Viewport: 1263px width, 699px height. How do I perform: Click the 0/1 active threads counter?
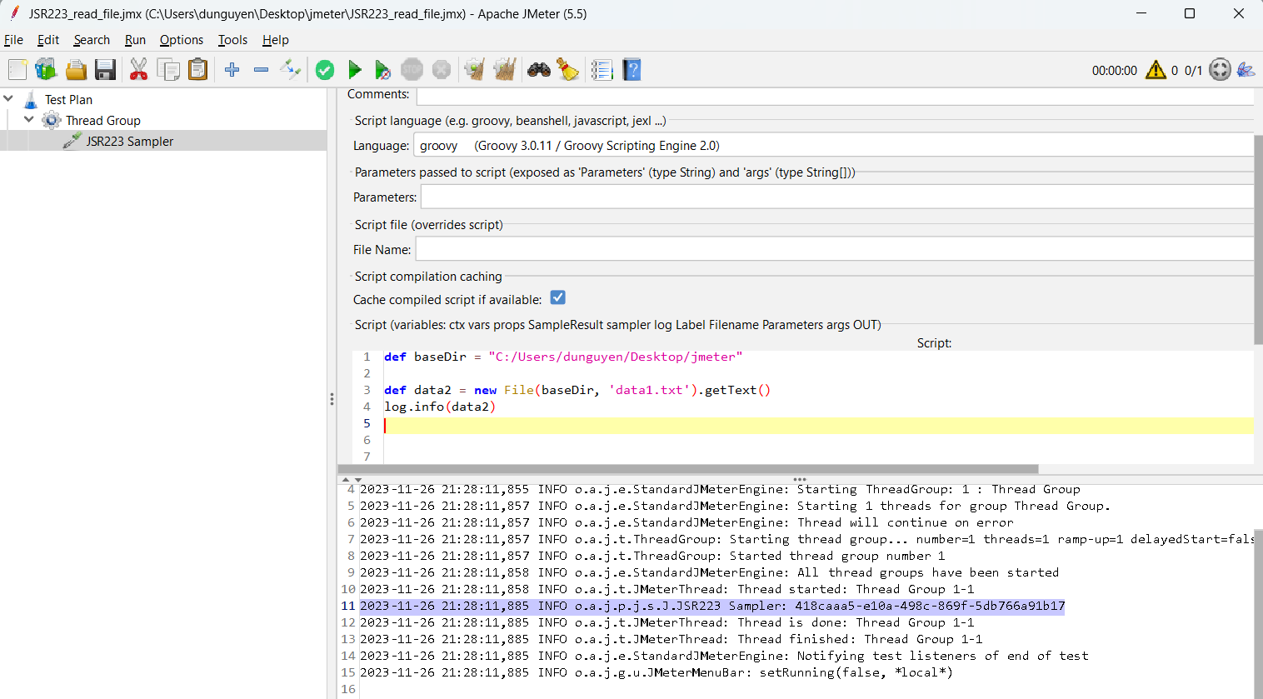(1193, 71)
